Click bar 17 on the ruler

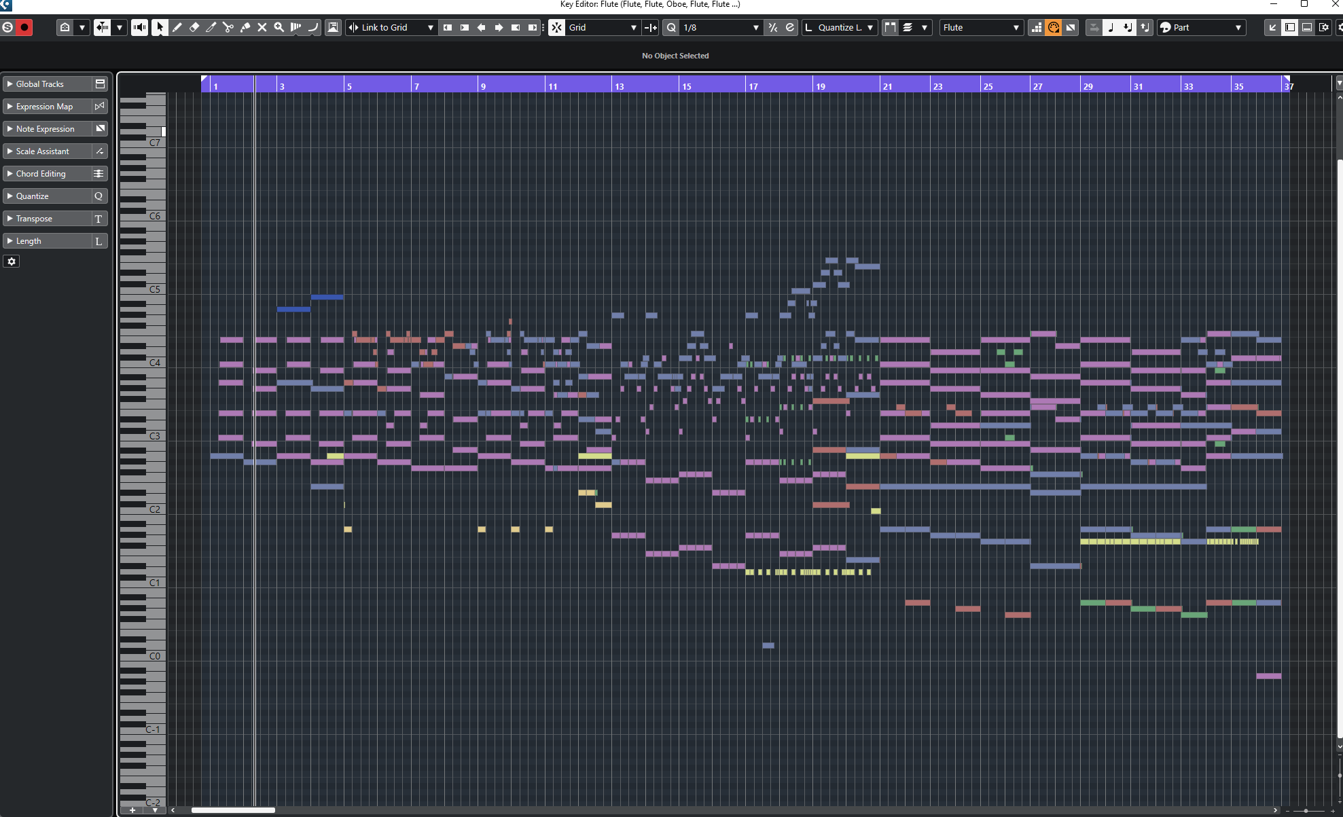coord(753,86)
